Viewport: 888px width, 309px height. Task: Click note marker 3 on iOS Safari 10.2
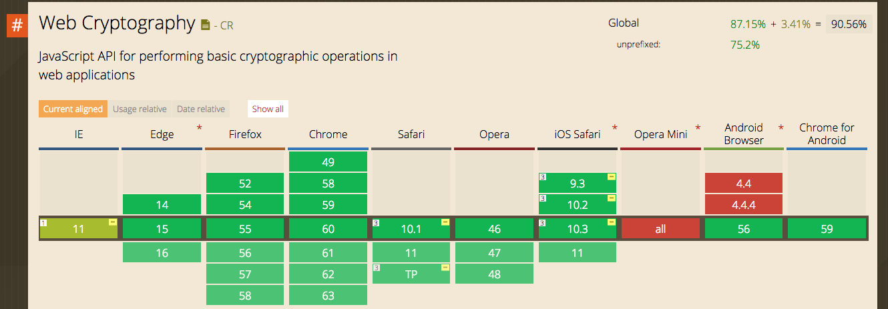click(542, 199)
